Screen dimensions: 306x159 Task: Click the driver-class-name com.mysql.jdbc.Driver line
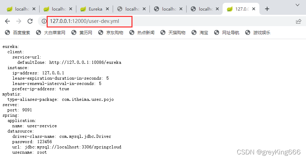coord(62,136)
